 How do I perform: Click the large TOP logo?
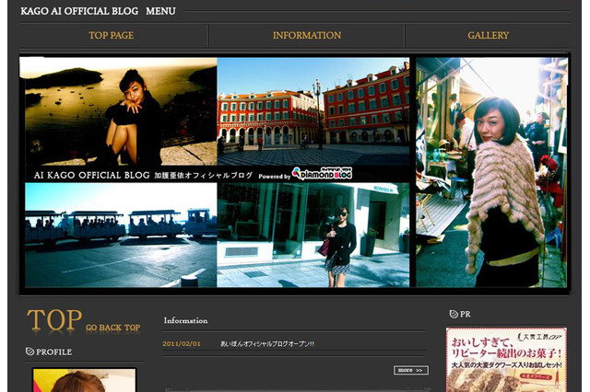[54, 320]
